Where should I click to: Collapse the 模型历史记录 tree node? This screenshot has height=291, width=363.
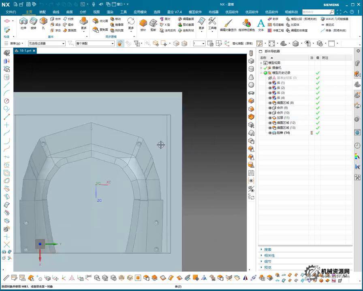tap(261, 73)
